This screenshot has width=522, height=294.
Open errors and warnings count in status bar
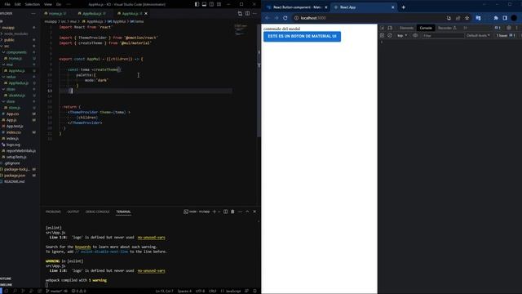coord(79,291)
